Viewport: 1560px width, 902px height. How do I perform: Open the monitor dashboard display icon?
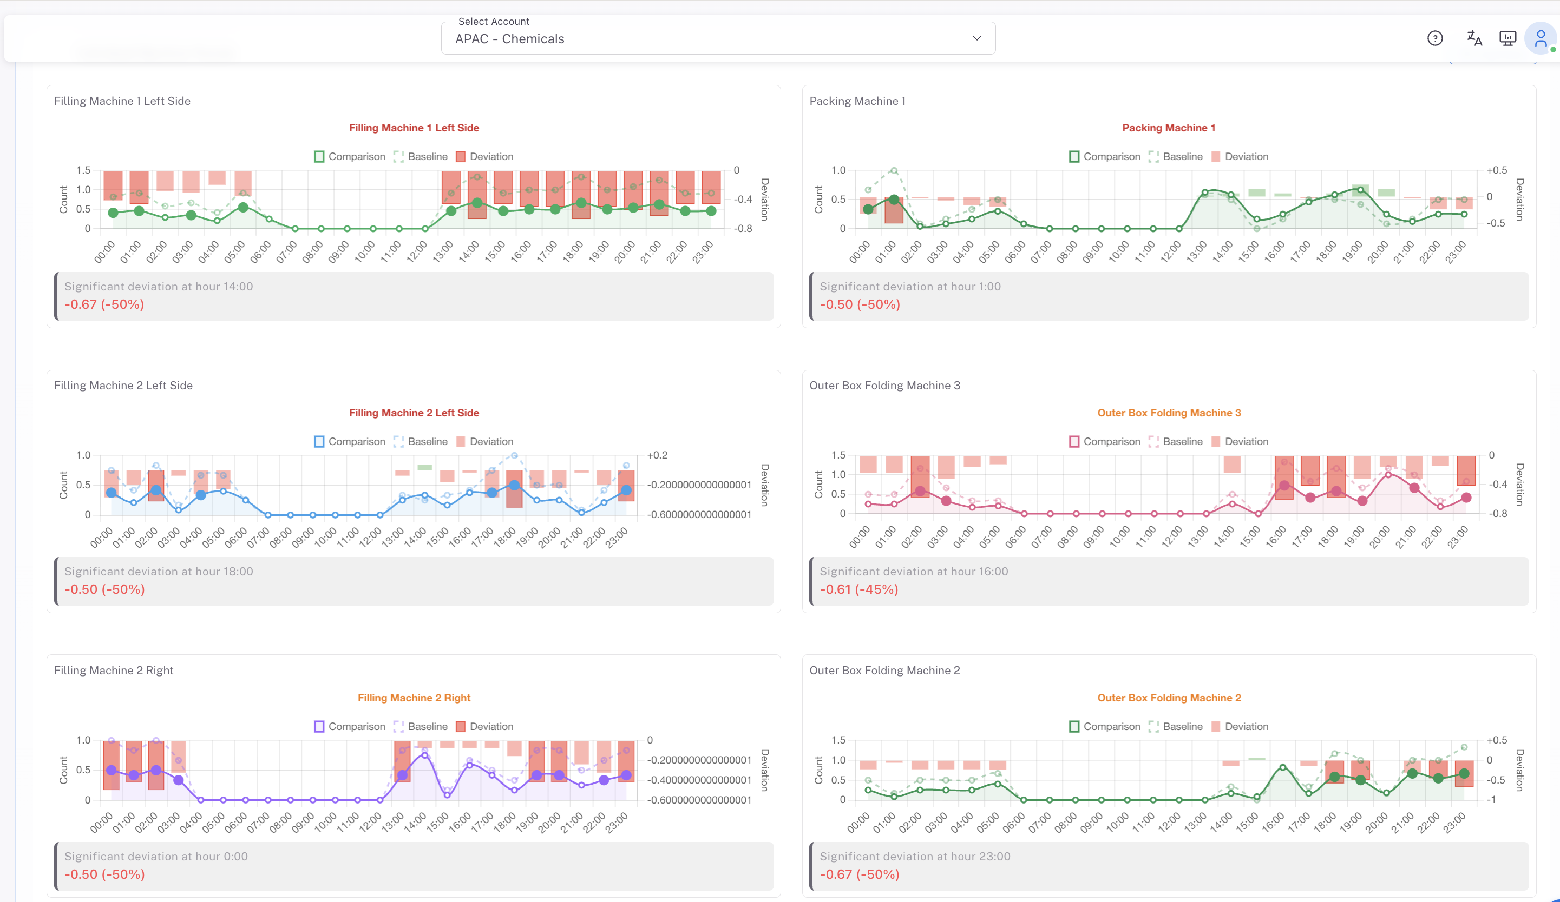(x=1507, y=38)
